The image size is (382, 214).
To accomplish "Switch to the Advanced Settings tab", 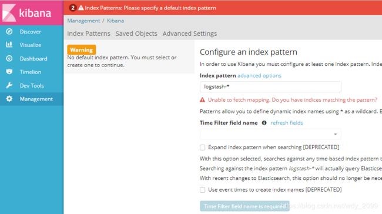I will coord(190,34).
